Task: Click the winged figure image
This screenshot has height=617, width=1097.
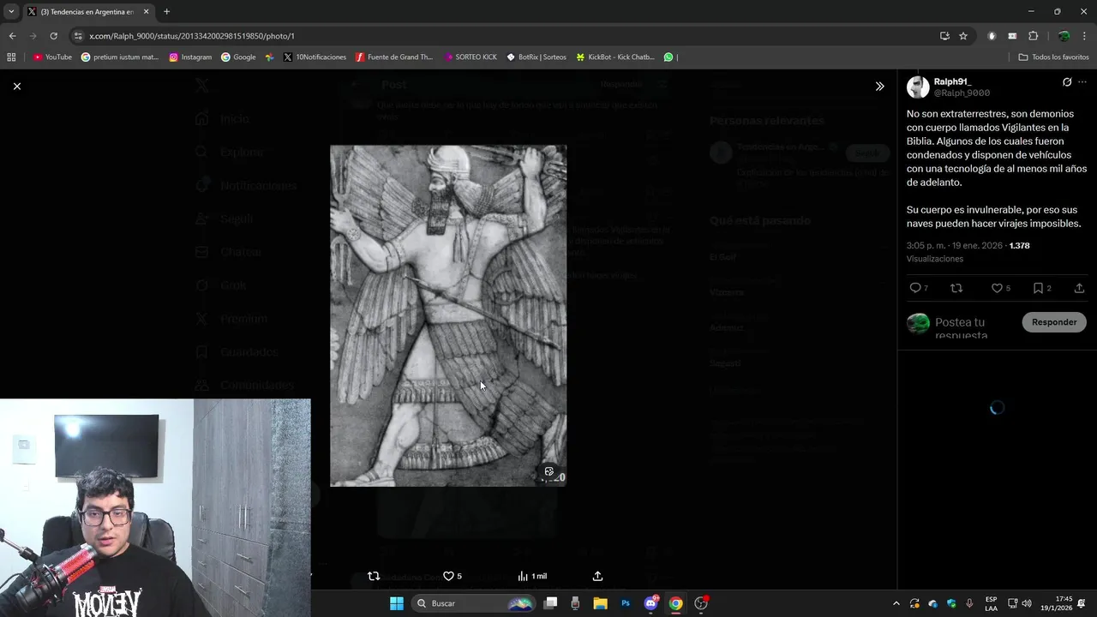Action: [x=448, y=315]
